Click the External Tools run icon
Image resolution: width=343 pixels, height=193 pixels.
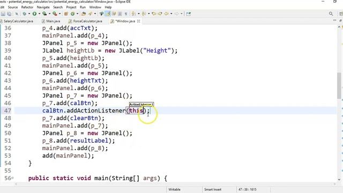(x=55, y=14)
